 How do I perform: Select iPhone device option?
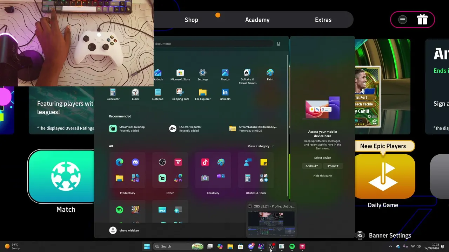333,166
